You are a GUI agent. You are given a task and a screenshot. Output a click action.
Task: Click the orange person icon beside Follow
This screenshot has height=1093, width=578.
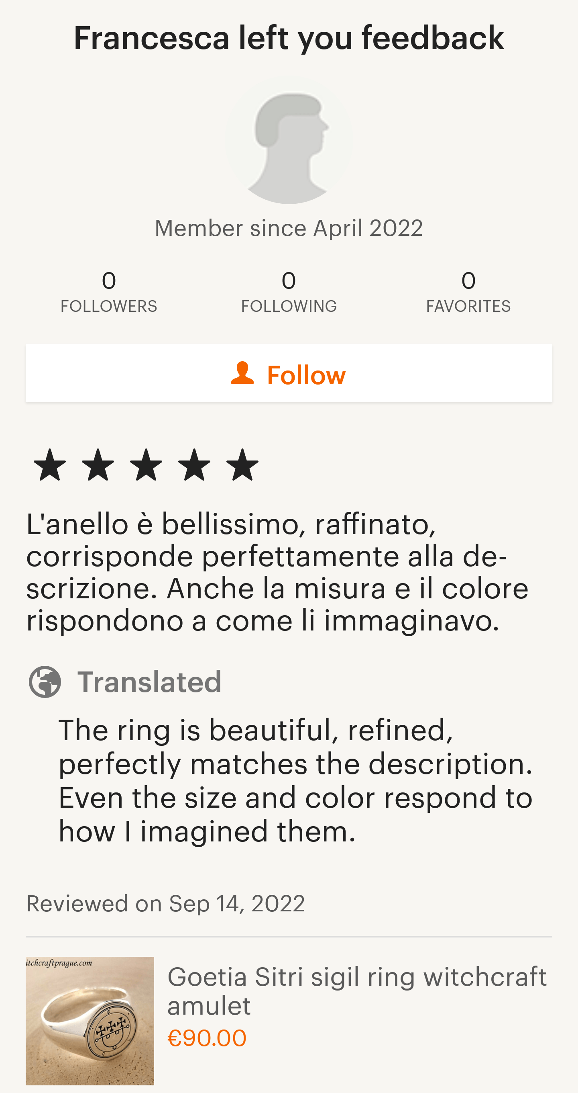click(242, 373)
